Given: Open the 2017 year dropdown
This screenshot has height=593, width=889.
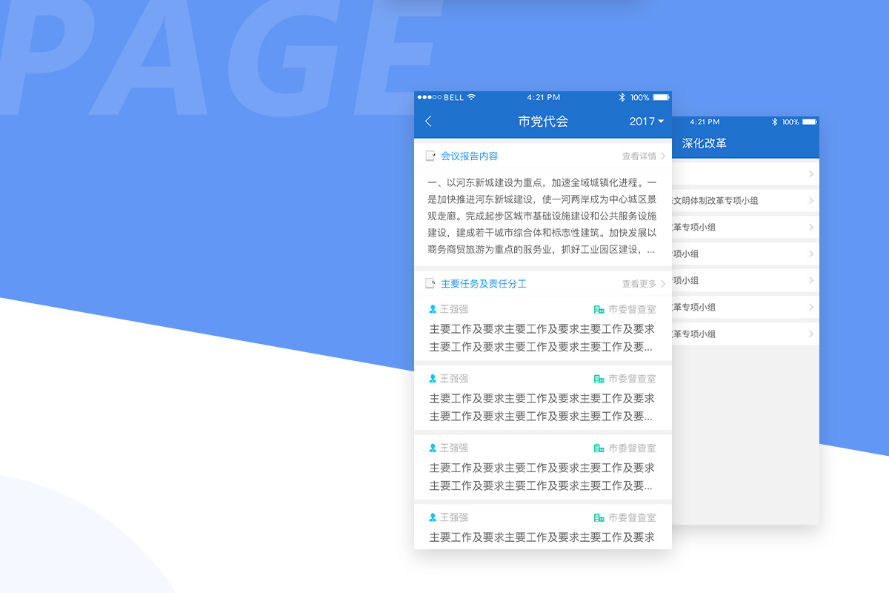Looking at the screenshot, I should (x=644, y=121).
